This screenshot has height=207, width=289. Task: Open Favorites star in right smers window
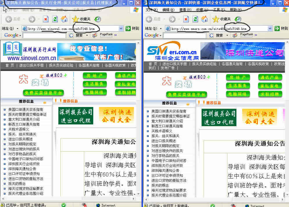216,19
